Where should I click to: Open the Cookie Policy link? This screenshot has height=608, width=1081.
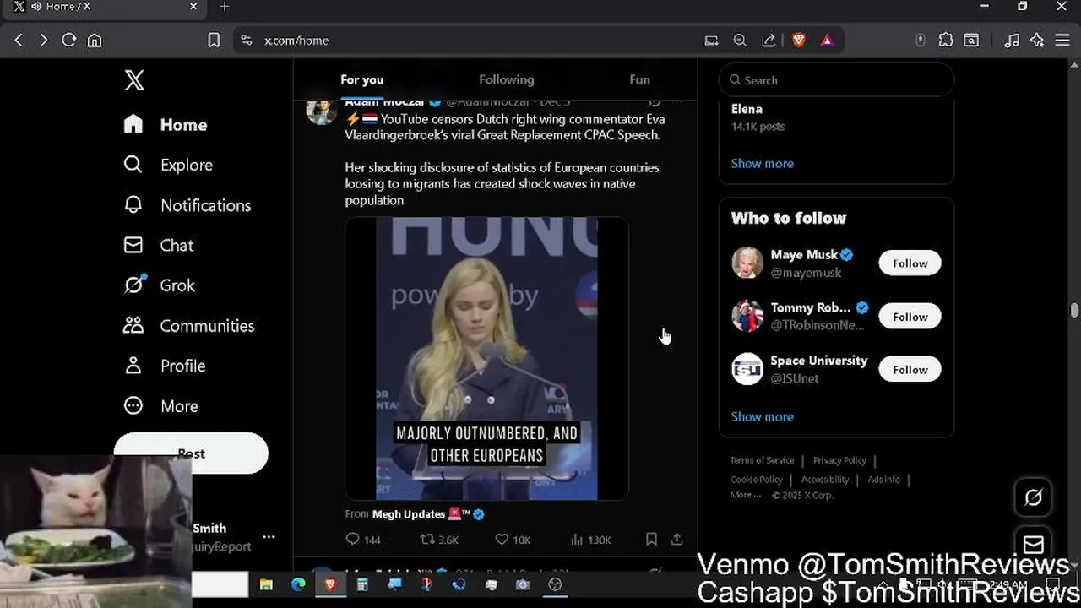tap(756, 480)
